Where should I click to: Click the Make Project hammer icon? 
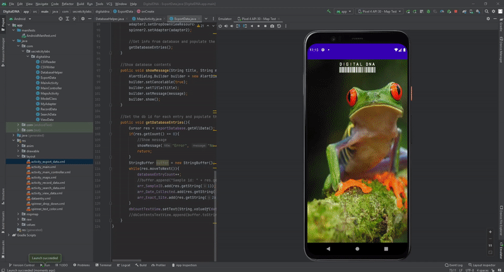point(328,11)
